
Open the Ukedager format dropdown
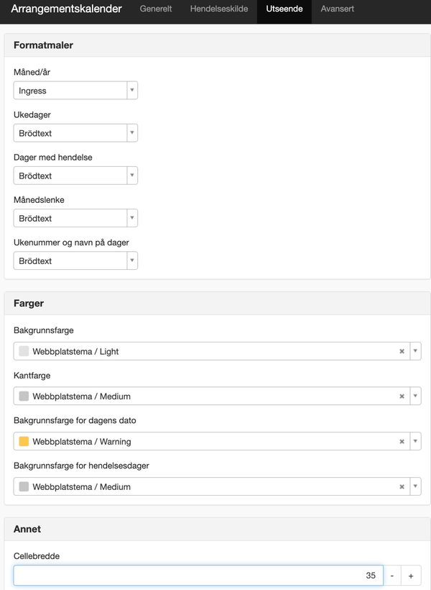click(x=75, y=133)
